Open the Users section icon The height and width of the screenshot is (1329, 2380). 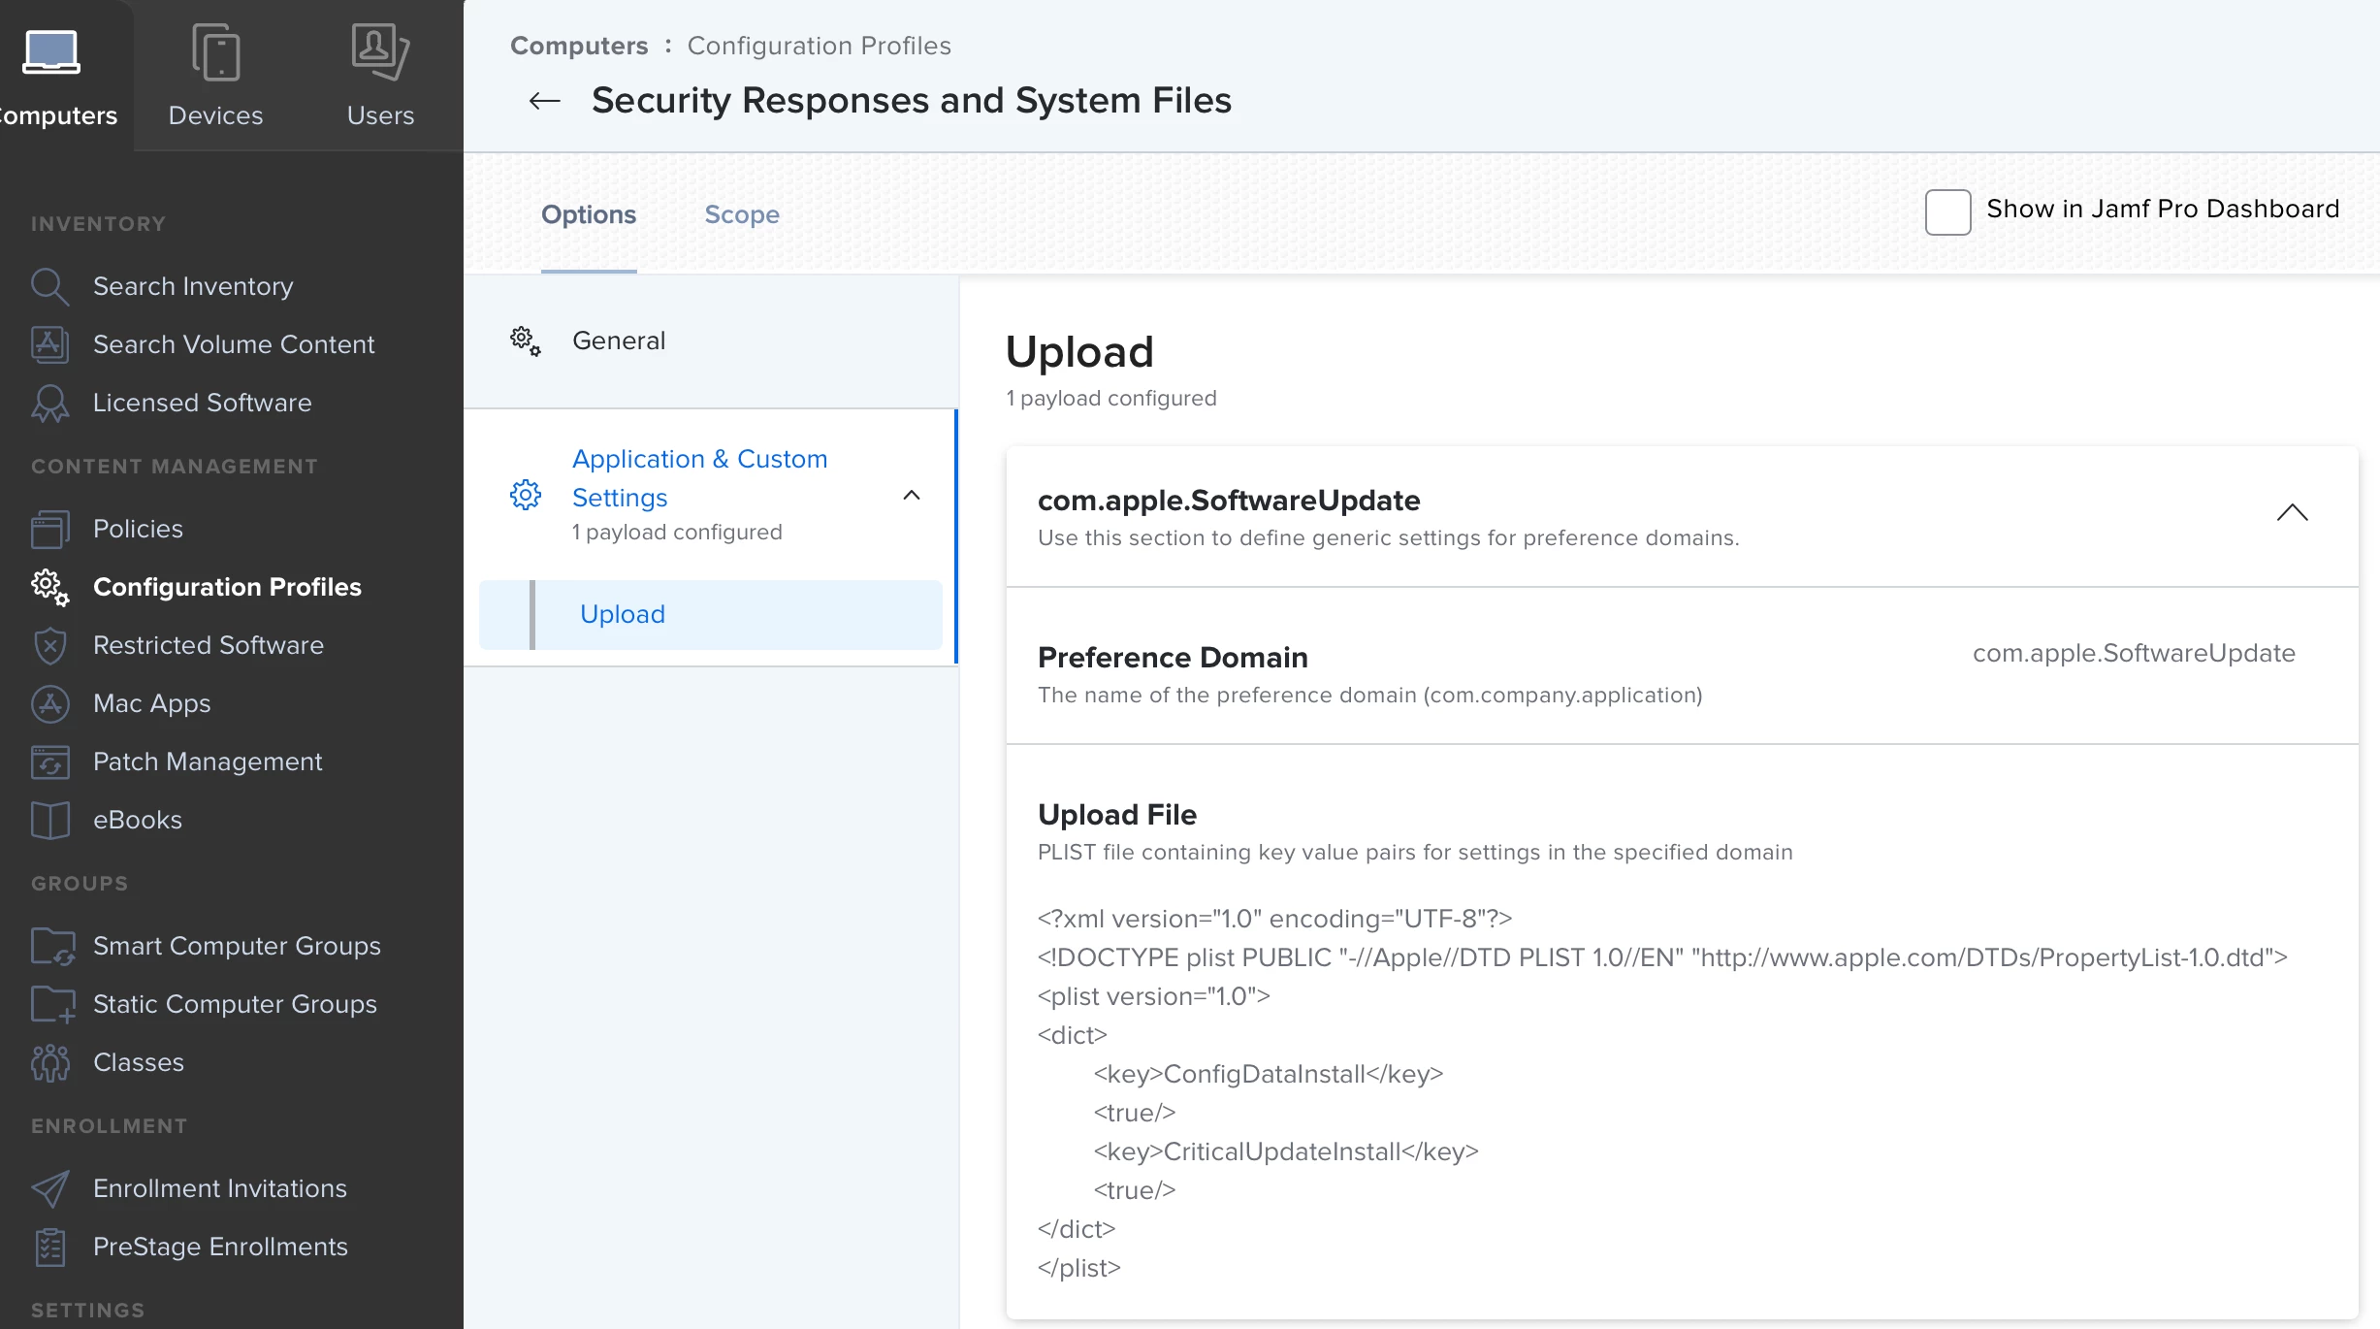point(380,52)
